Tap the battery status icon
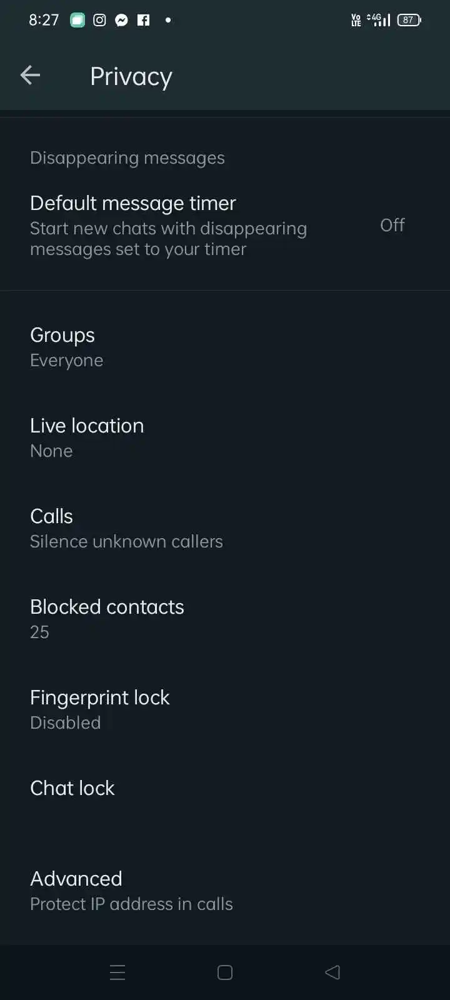Screen dimensions: 450x1000 pos(409,20)
